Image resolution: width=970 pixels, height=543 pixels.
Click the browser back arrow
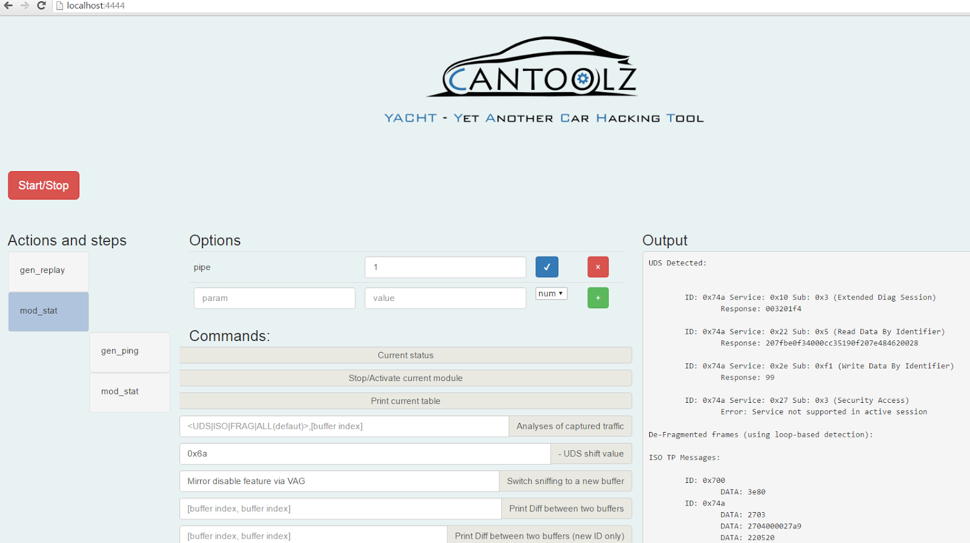8,5
